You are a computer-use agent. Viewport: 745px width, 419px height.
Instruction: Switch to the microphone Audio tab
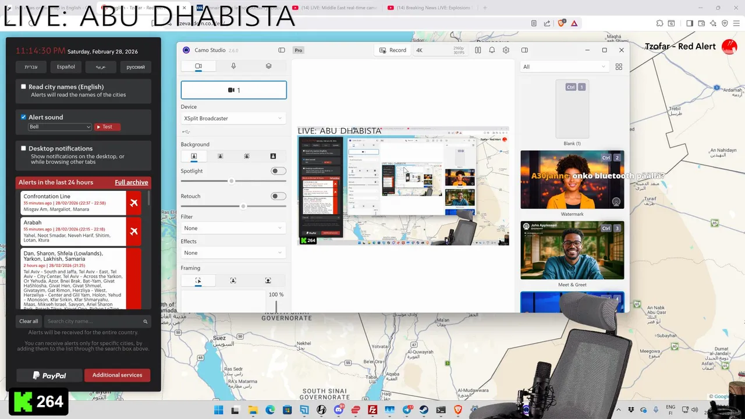233,66
